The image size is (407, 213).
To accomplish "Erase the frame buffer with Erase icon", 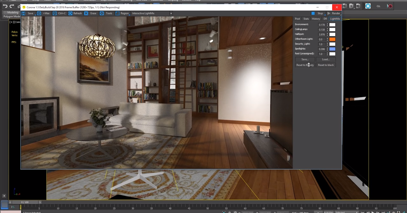I will click(86, 13).
